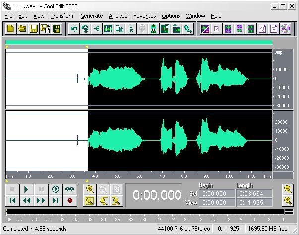The width and height of the screenshot is (299, 235).
Task: Click the View Length field 0:11.925
Action: (254, 203)
